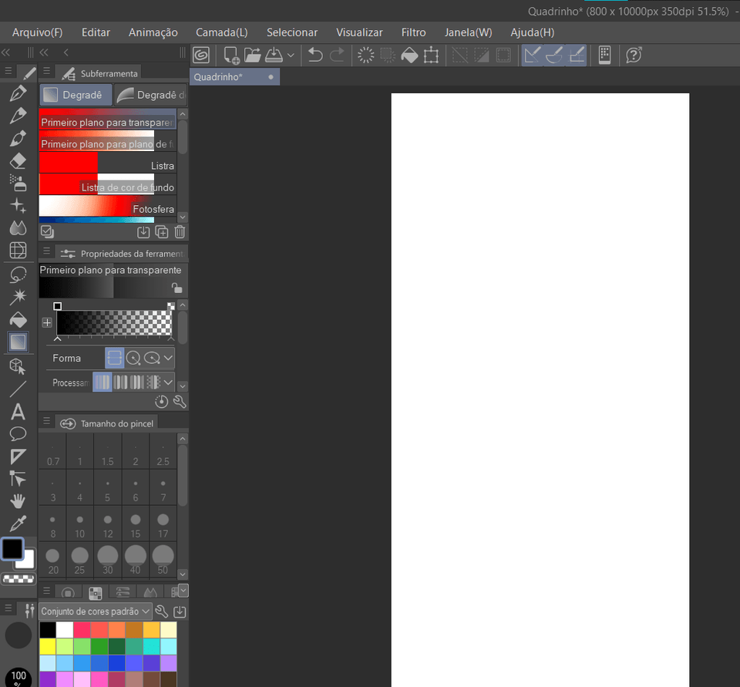Screen dimensions: 740x687
Task: Expand color panel tabs dropdown arrow
Action: click(183, 590)
